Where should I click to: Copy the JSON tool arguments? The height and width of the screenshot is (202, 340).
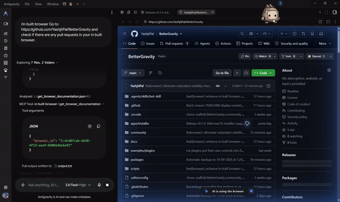pyautogui.click(x=99, y=126)
